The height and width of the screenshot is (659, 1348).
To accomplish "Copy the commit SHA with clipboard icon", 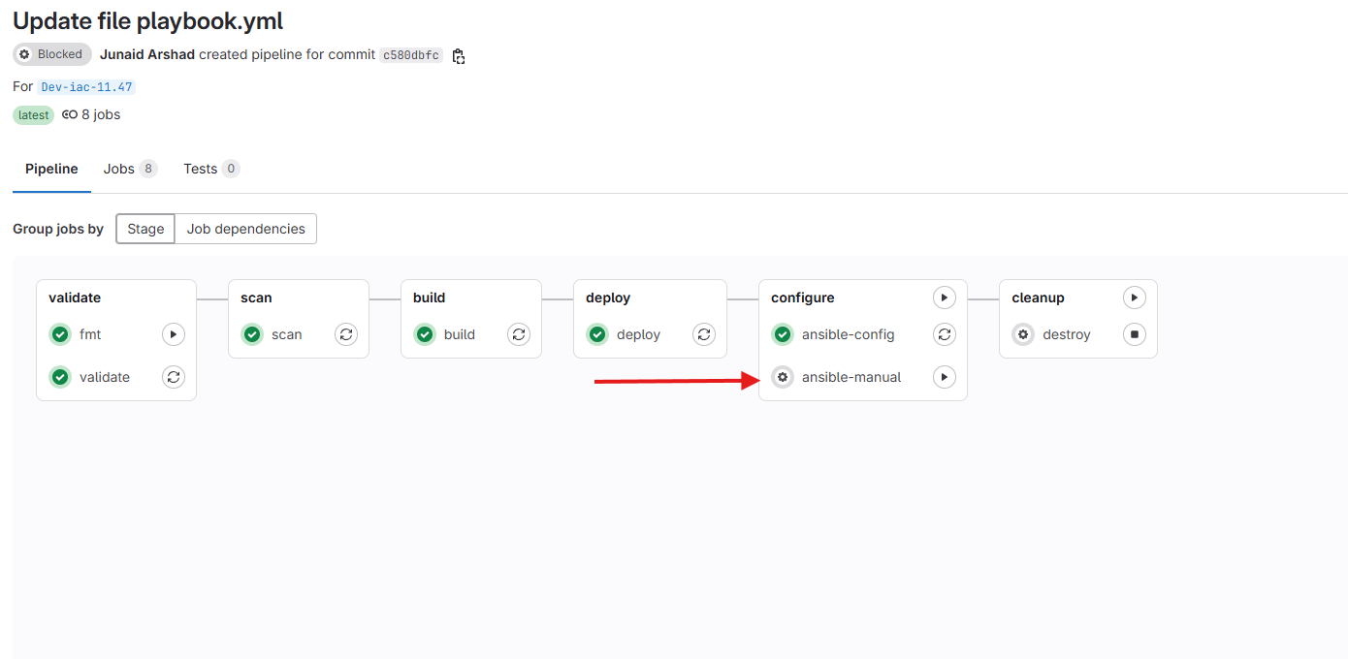I will 459,56.
